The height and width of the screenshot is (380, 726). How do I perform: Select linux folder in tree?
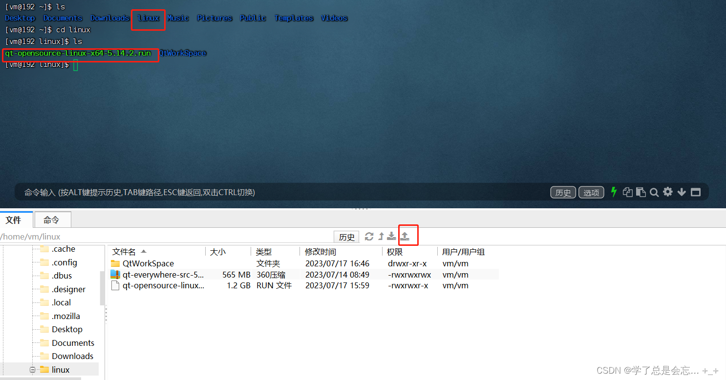[61, 370]
